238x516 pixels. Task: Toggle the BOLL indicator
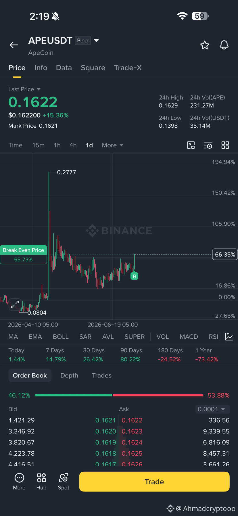point(61,337)
